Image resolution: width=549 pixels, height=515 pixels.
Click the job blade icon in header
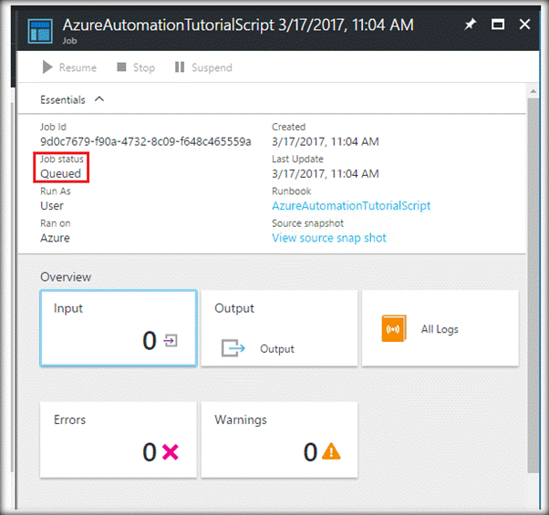point(40,31)
